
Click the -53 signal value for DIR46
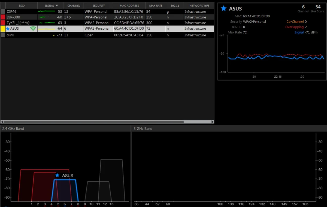(x=59, y=12)
